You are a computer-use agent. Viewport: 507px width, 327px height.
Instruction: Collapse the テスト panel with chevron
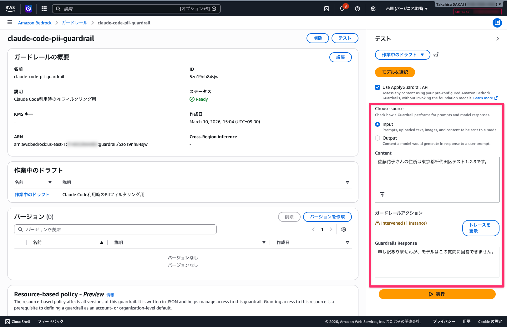point(497,39)
